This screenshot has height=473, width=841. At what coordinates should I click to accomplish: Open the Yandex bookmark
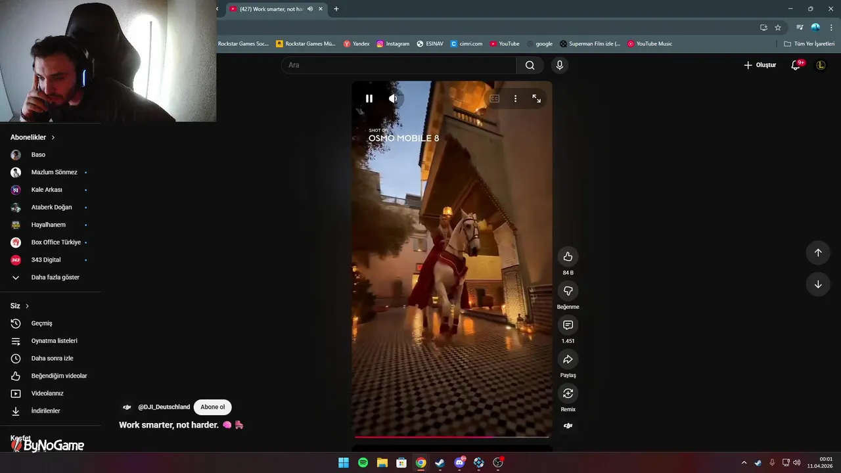click(357, 44)
